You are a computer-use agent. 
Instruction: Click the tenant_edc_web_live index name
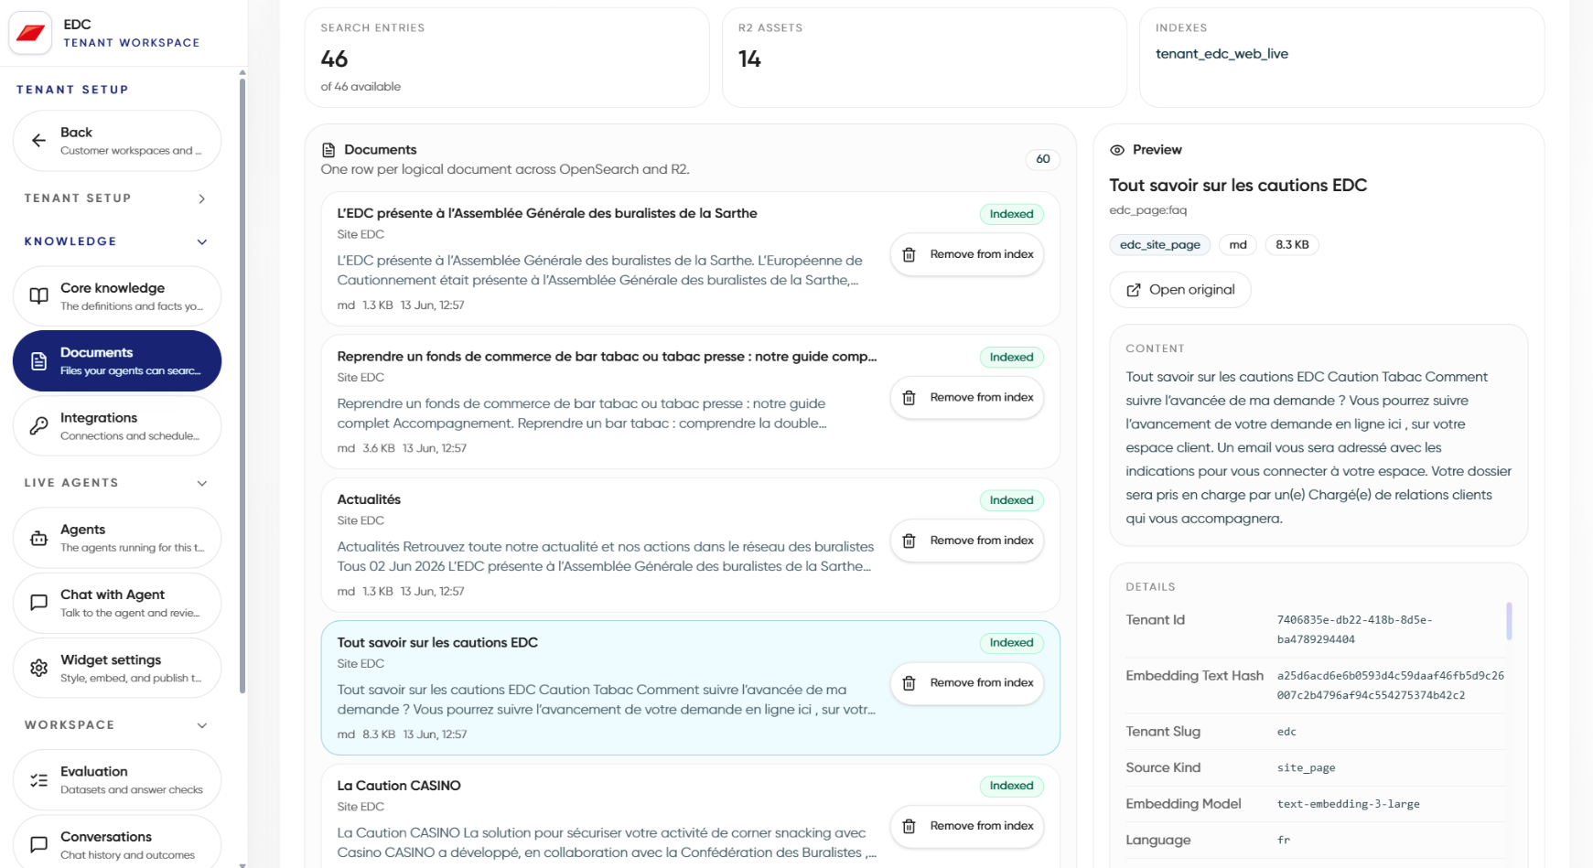1222,54
